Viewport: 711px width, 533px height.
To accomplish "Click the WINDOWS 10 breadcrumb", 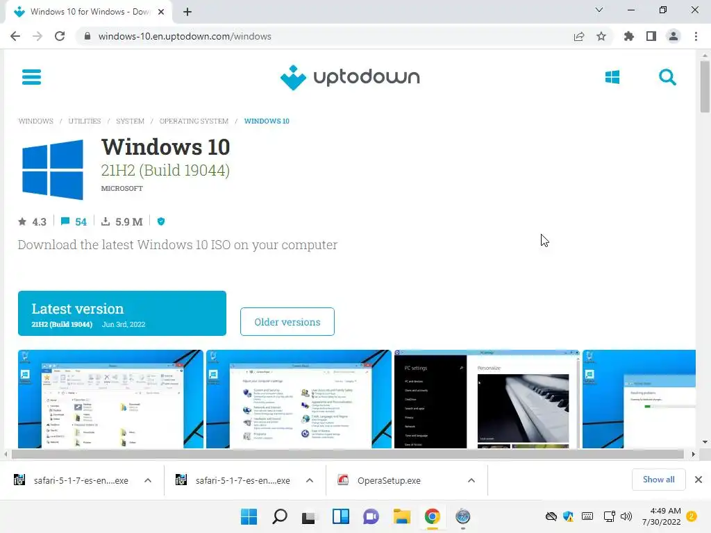I will click(267, 121).
